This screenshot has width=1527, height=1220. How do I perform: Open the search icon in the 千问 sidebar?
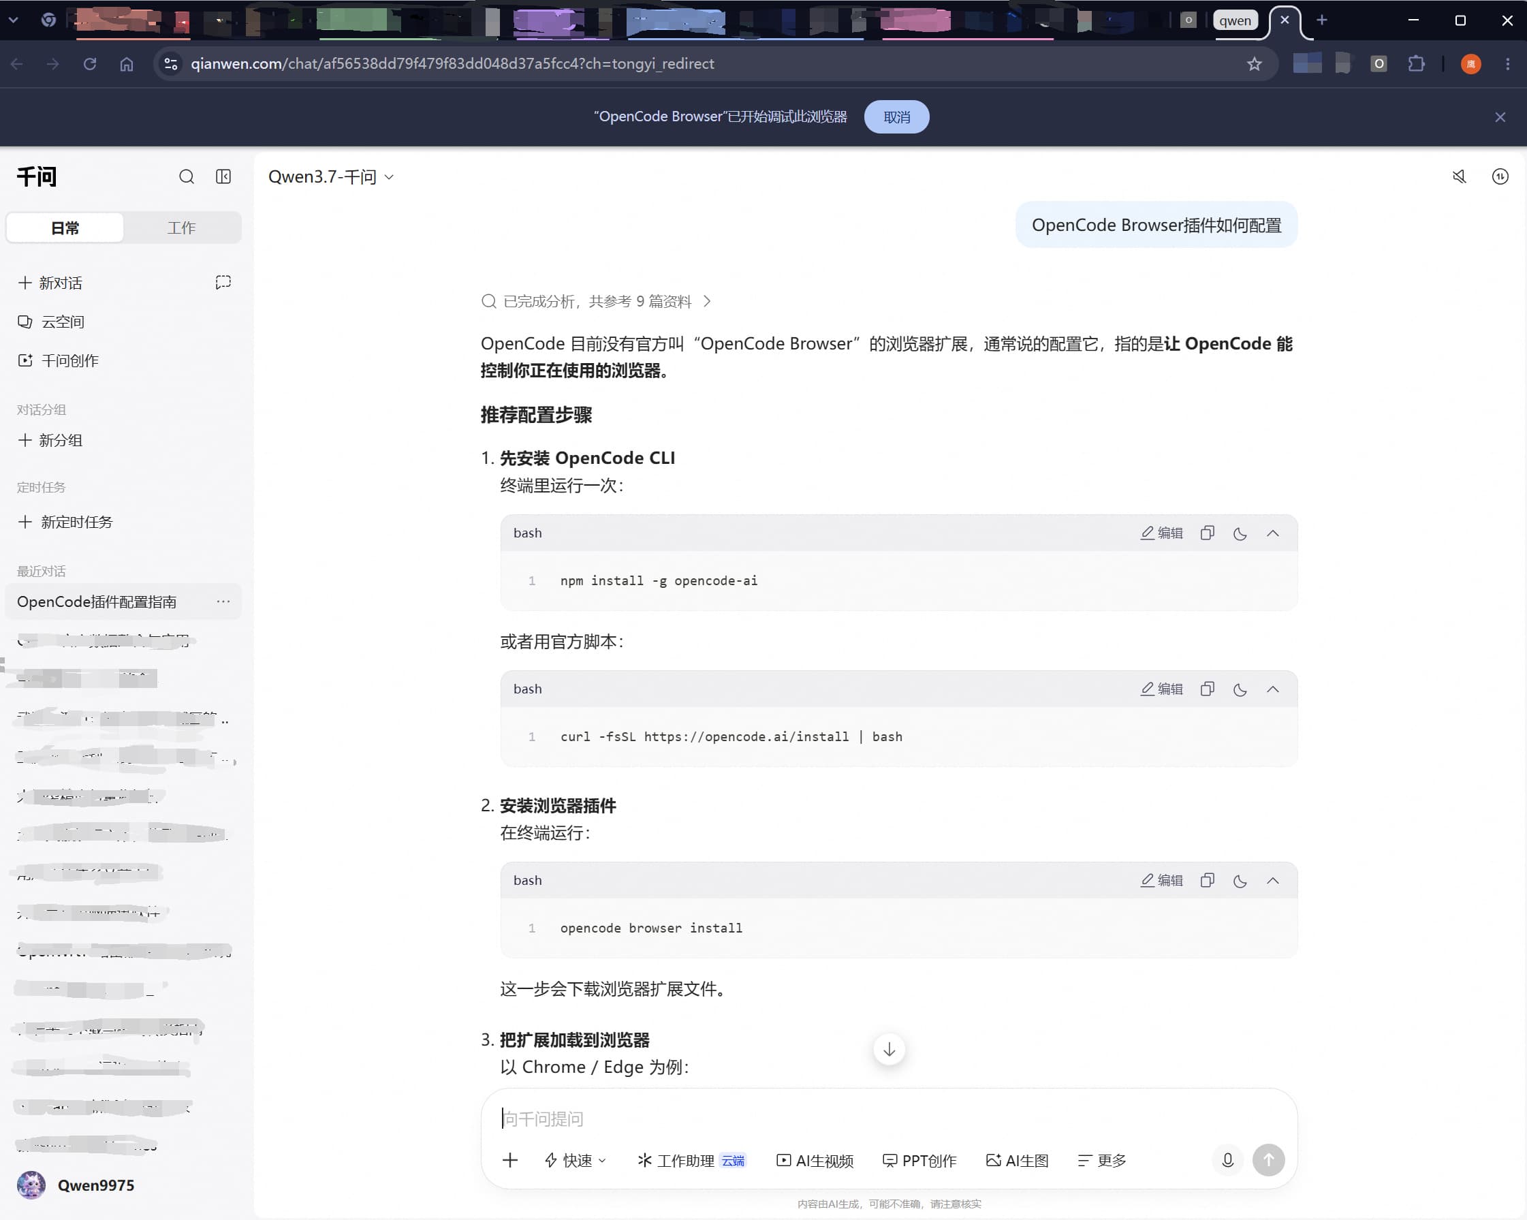[x=186, y=176]
